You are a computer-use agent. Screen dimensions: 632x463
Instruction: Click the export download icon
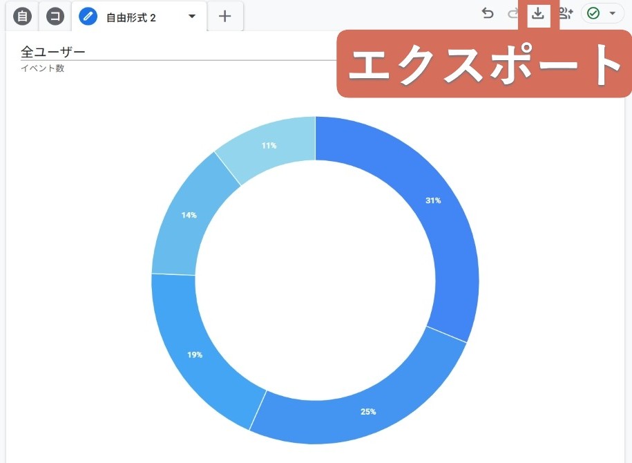[538, 13]
